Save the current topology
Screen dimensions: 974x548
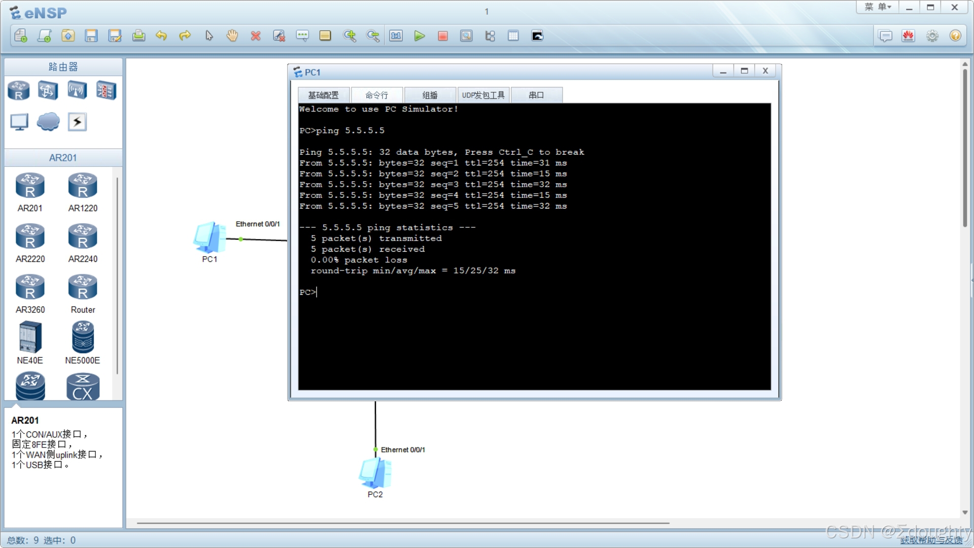click(x=91, y=36)
